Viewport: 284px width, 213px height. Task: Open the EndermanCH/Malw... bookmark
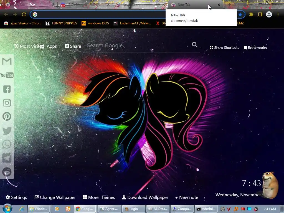[x=132, y=23]
